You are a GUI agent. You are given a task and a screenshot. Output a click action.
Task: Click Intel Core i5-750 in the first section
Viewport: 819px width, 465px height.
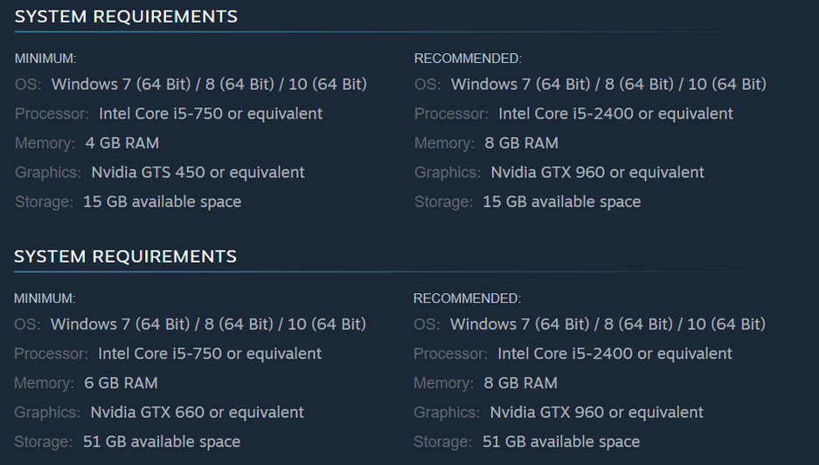coord(211,113)
